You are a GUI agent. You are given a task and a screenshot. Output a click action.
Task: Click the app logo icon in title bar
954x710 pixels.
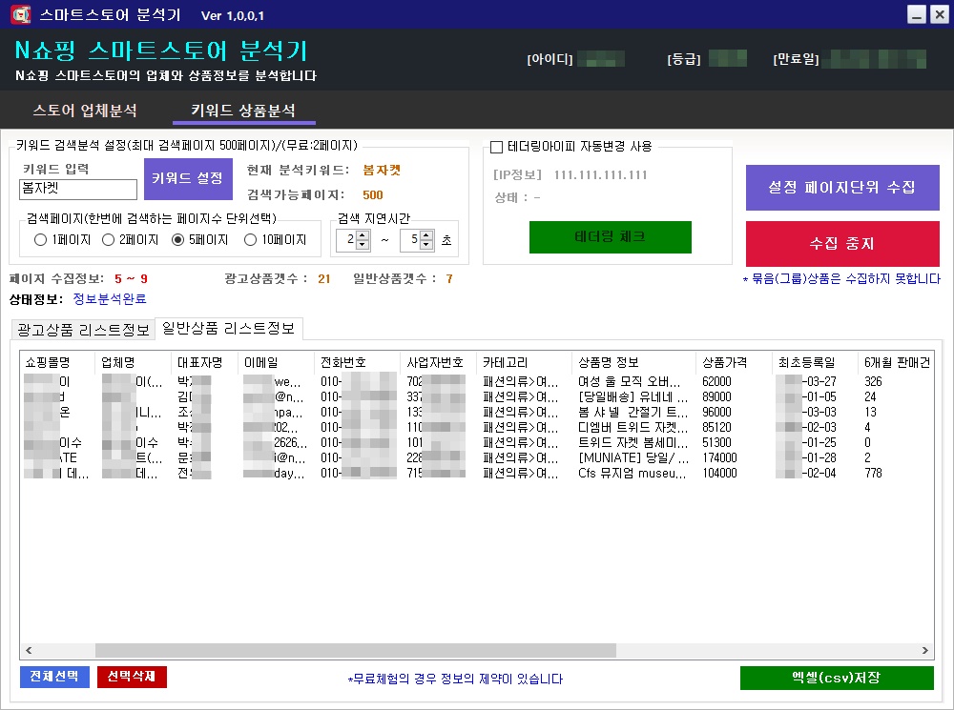click(x=21, y=14)
